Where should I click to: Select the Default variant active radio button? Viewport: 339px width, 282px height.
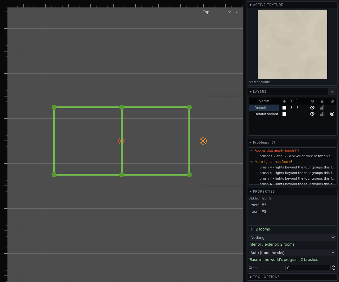coord(332,114)
